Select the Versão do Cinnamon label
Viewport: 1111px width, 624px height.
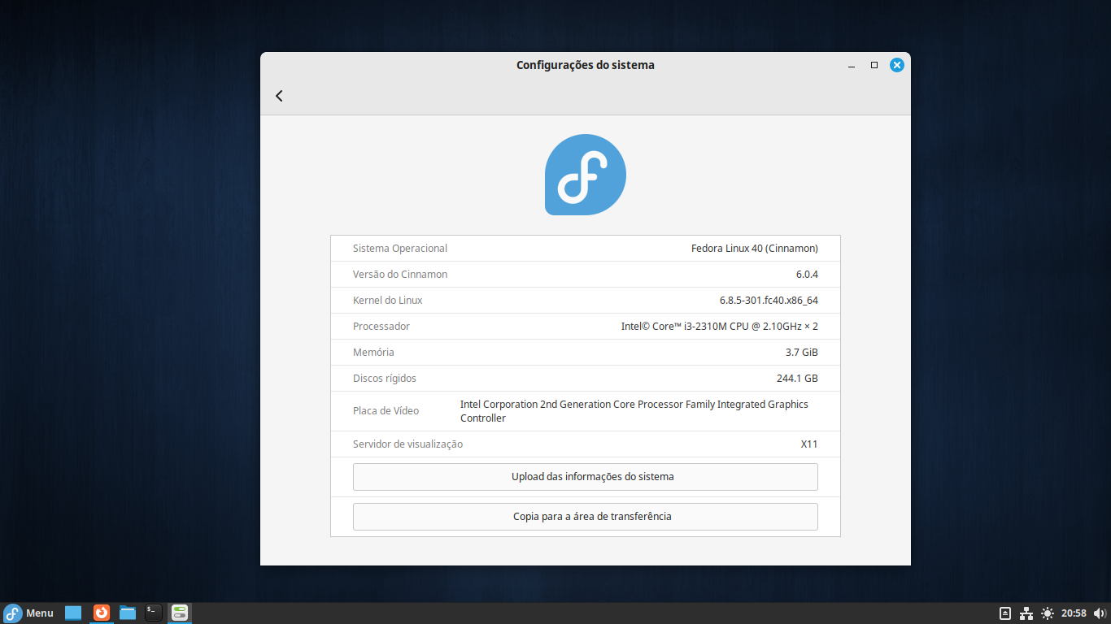(x=400, y=275)
